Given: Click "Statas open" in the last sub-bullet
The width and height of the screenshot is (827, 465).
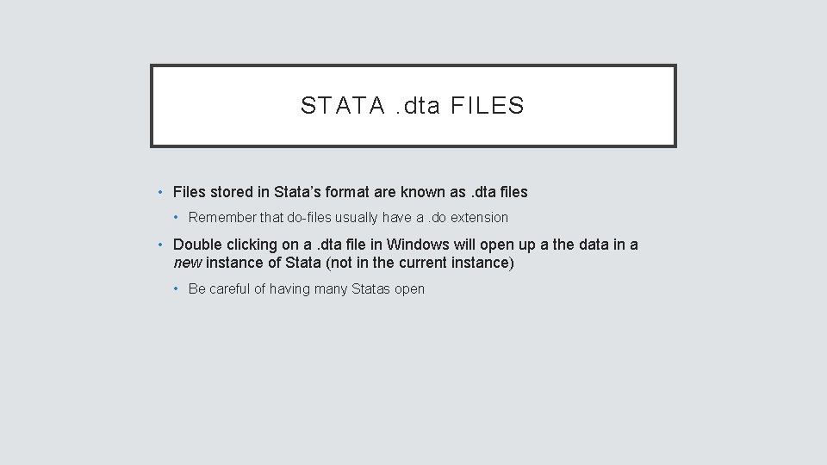Looking at the screenshot, I should tap(388, 289).
